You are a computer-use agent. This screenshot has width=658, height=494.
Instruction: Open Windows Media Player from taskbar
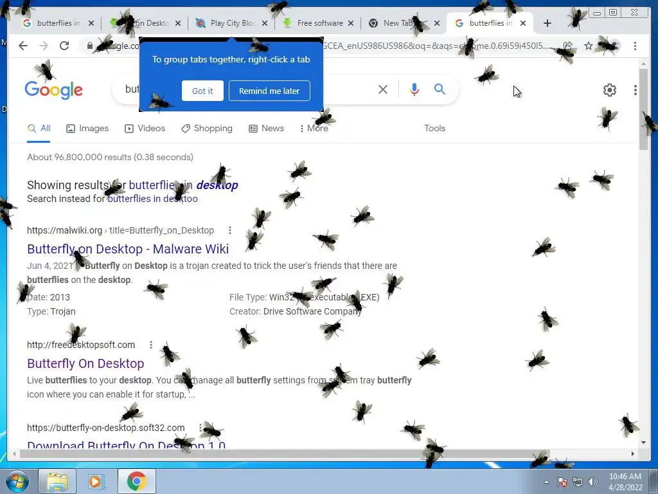click(x=96, y=481)
